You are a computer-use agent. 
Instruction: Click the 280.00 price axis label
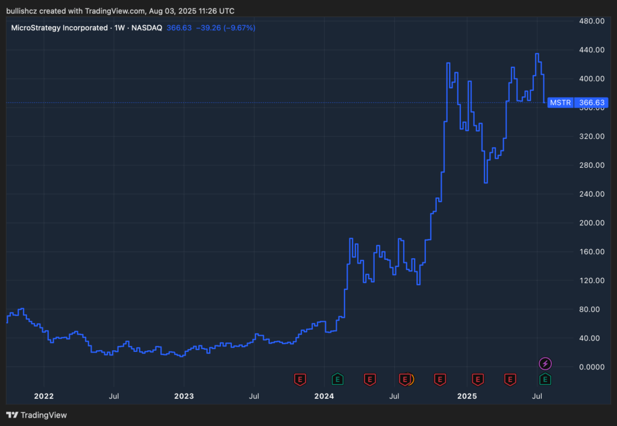(592, 165)
